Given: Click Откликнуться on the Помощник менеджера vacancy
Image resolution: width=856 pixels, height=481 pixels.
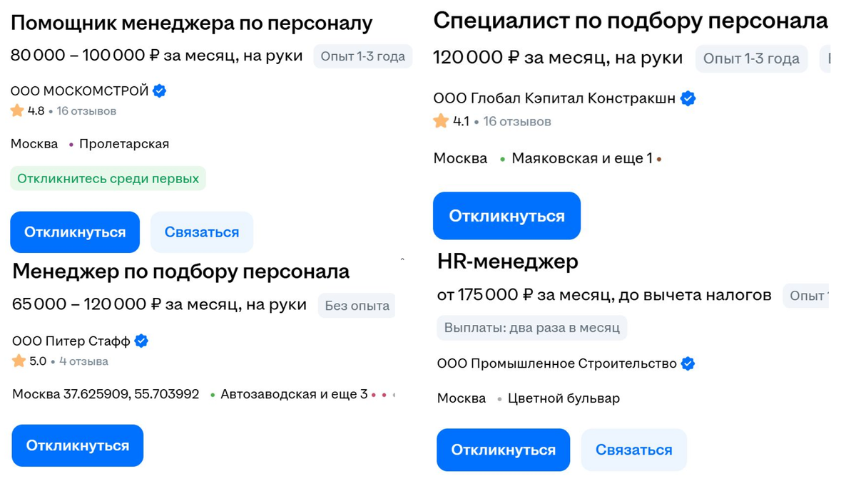Looking at the screenshot, I should [74, 231].
